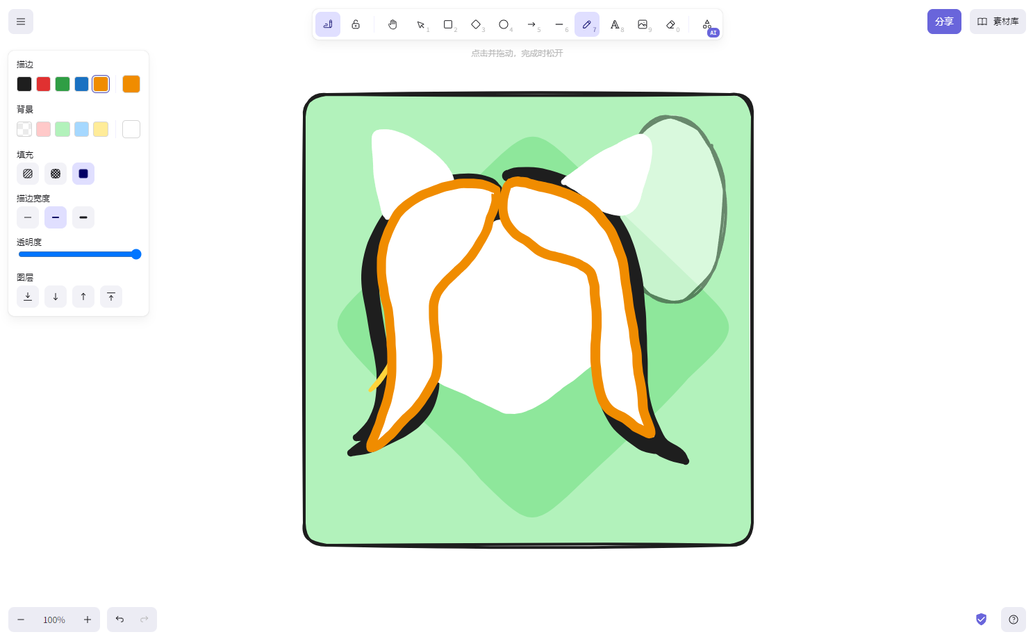Select the Line tool
Screen dimensions: 1033x639
coord(559,24)
